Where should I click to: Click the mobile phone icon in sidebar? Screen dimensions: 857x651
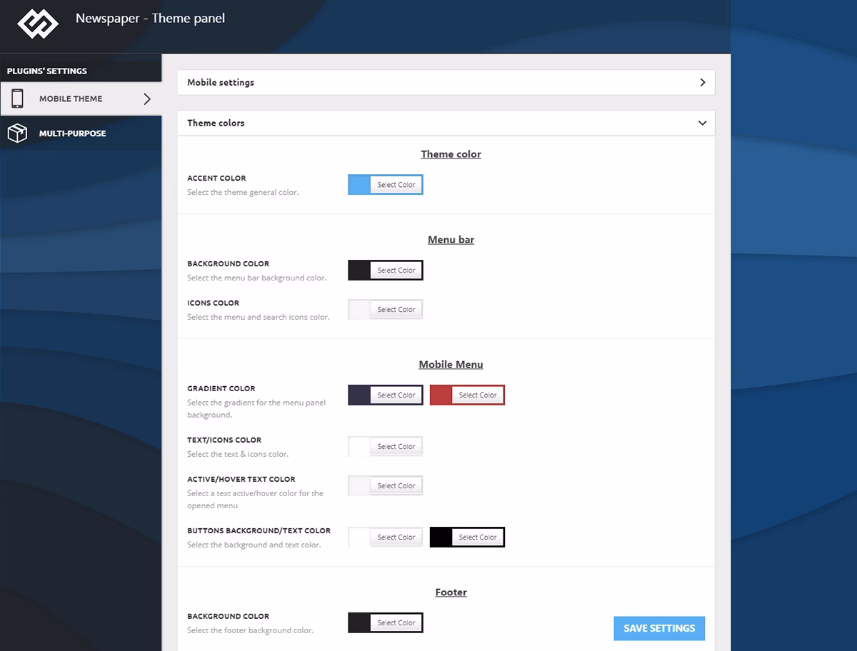pos(18,99)
